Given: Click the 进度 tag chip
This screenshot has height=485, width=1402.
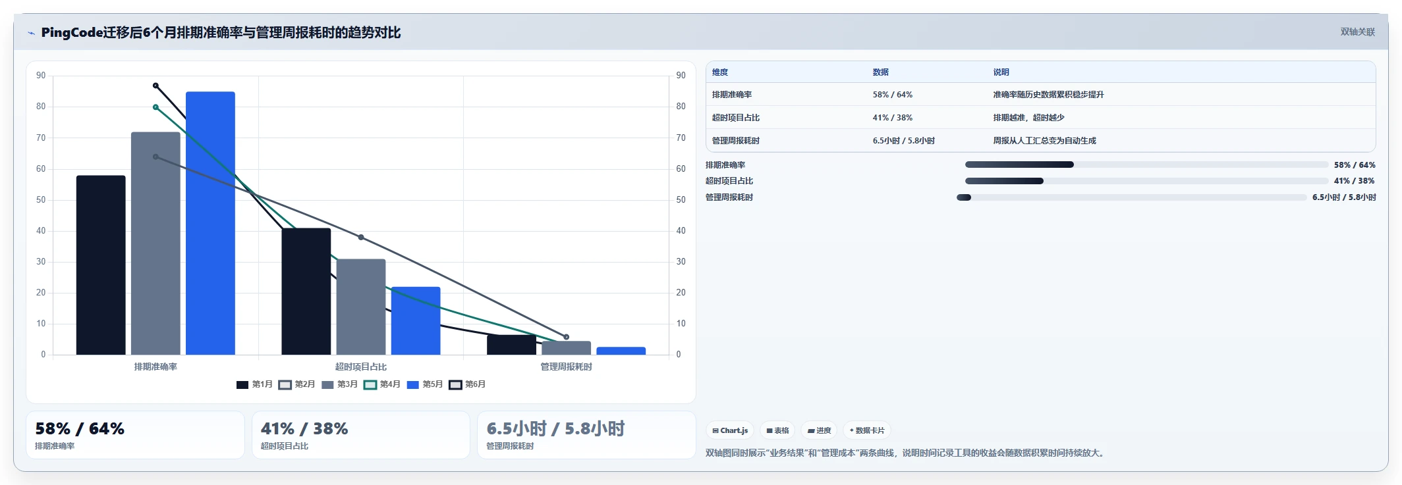Looking at the screenshot, I should point(820,430).
